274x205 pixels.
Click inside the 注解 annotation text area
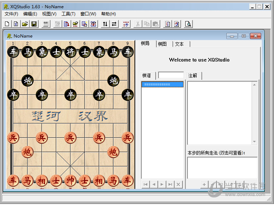click(220, 113)
